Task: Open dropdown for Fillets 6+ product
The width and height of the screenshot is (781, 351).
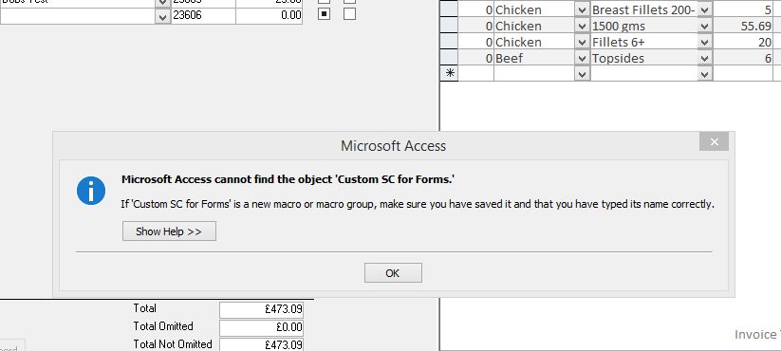Action: pos(704,43)
